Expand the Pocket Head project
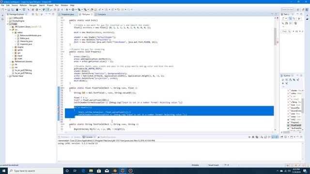 [8, 76]
